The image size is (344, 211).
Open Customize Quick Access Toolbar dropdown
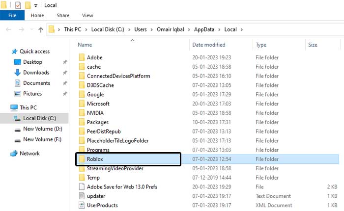pyautogui.click(x=35, y=5)
